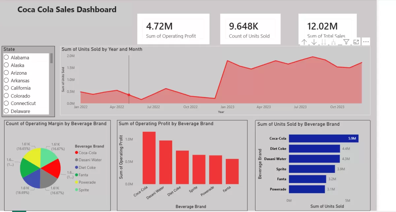Enable drill down mode on the line chart

click(x=314, y=42)
